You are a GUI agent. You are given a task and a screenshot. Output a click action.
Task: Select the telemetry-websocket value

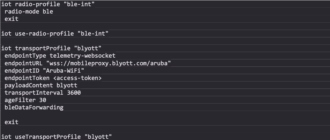(82, 56)
